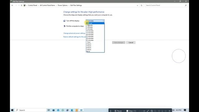Expand the address bar history dropdown

point(137,5)
